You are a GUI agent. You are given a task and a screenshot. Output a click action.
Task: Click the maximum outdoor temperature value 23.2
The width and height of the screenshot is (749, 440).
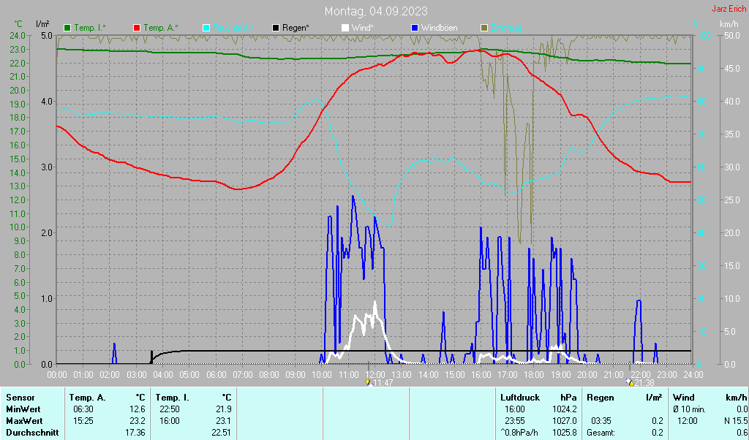tap(138, 422)
